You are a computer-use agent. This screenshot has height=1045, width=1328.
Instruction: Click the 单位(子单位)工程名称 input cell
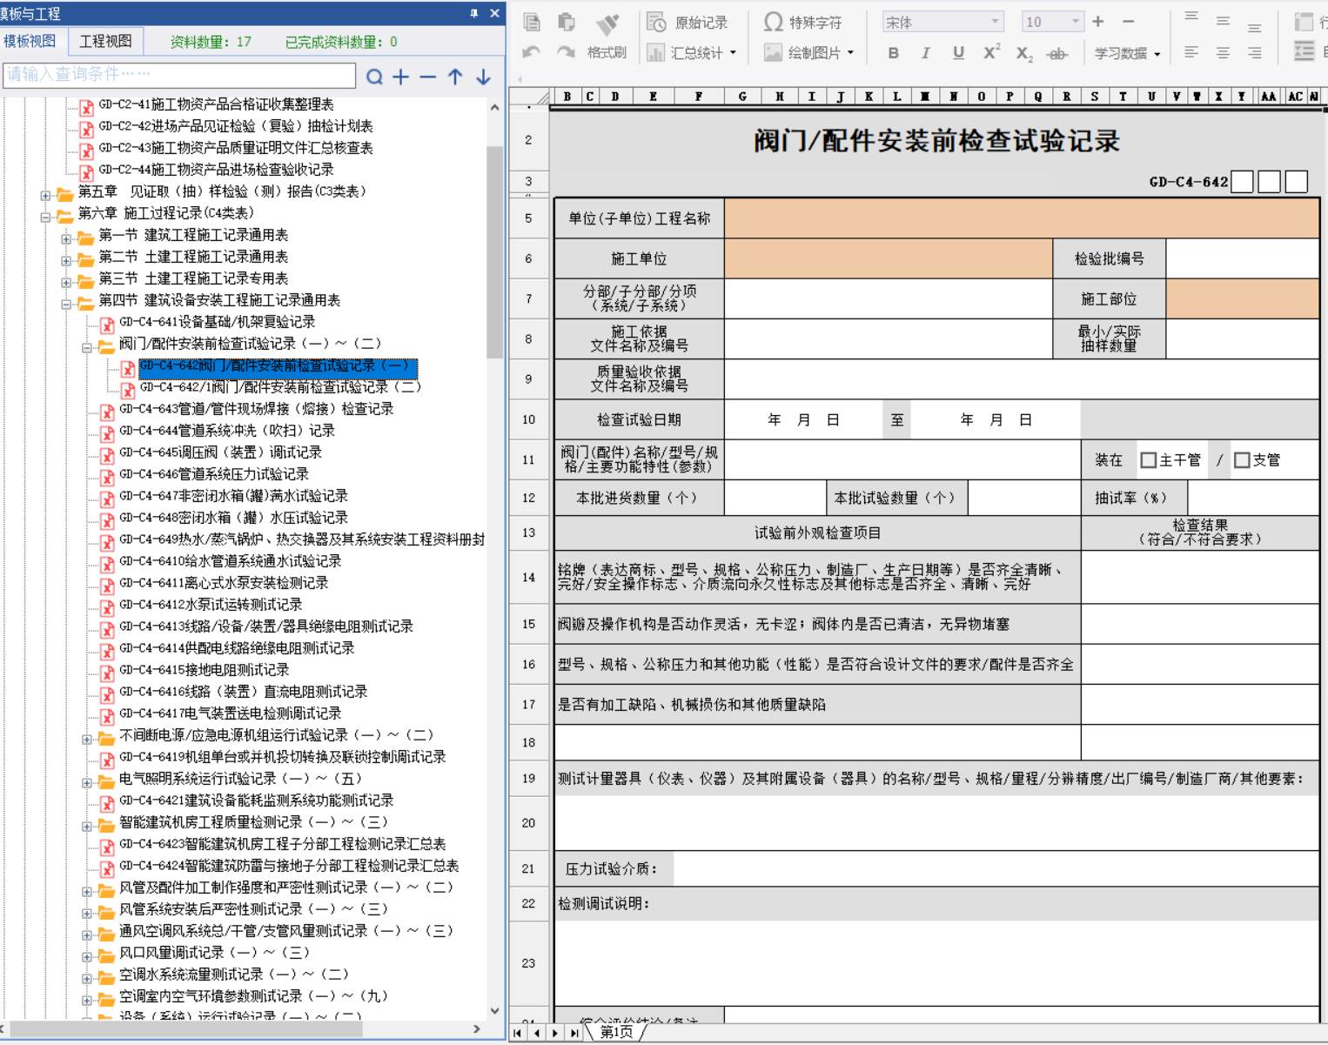click(x=1022, y=218)
